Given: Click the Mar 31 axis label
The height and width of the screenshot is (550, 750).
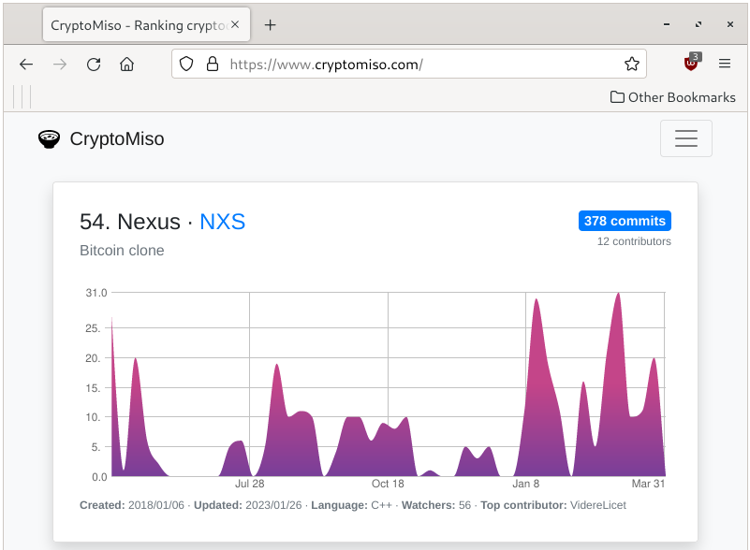Looking at the screenshot, I should (x=648, y=484).
